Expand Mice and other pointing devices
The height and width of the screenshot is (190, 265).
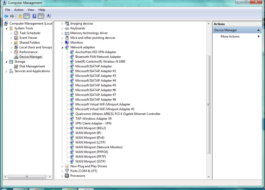tap(62, 38)
